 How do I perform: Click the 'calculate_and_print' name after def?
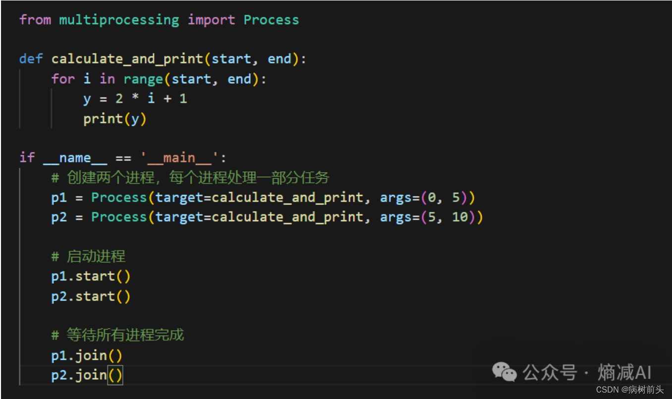pos(127,59)
